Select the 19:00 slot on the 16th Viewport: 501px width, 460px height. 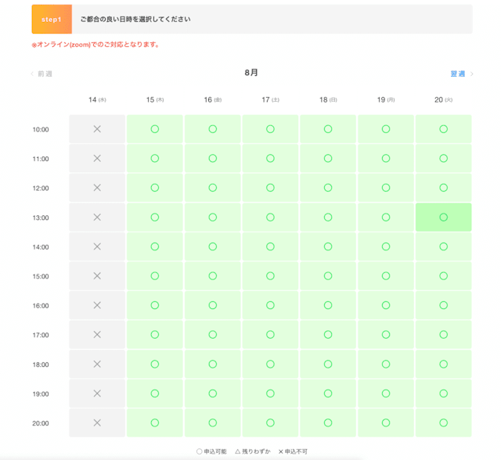click(x=212, y=394)
